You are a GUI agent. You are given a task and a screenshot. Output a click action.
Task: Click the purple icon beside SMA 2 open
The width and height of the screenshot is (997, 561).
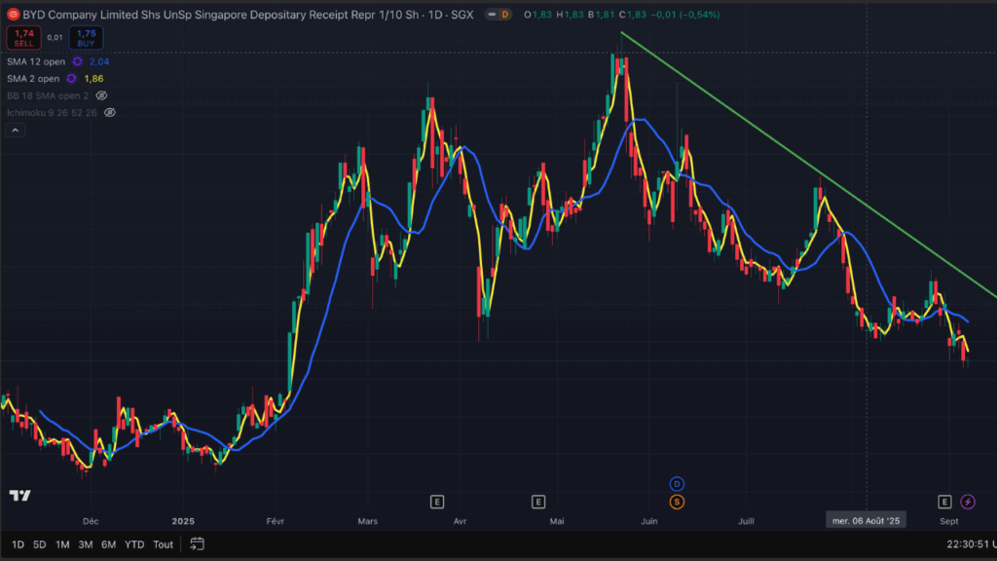tap(71, 79)
